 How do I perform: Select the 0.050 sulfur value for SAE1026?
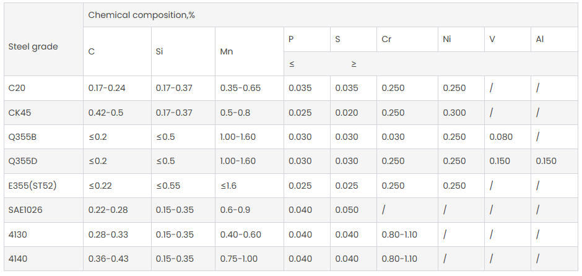pyautogui.click(x=347, y=210)
